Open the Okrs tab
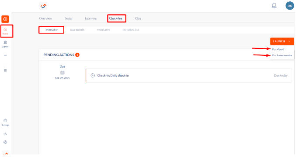The height and width of the screenshot is (157, 296). coord(138,18)
